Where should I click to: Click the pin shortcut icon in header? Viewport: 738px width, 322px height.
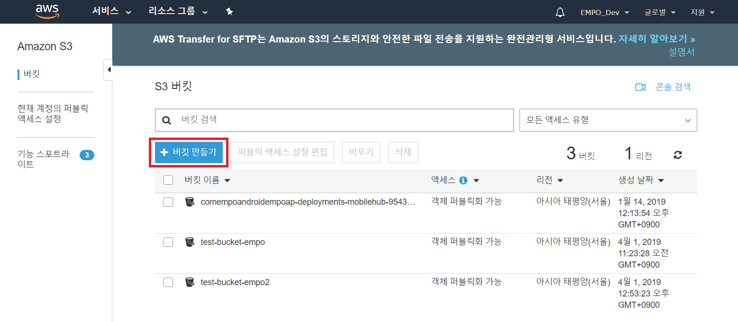[229, 12]
